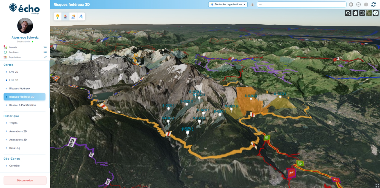Toggle the hiker layer button in toolbar

point(65,17)
